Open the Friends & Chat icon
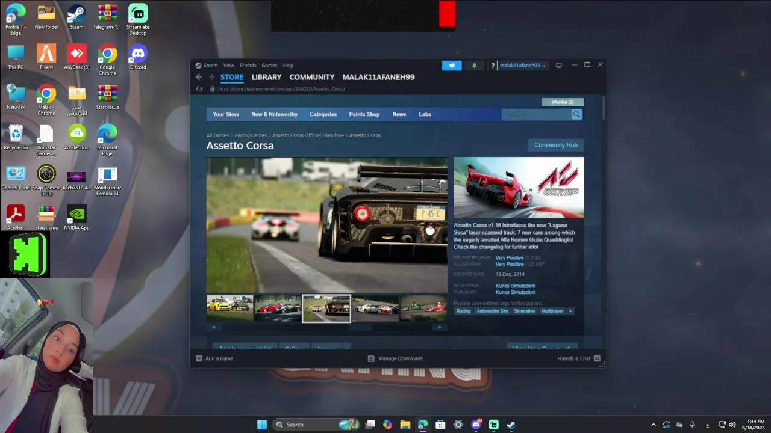This screenshot has width=771, height=433. [597, 358]
